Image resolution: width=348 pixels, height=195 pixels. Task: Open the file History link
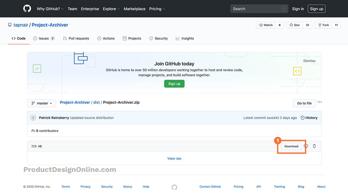coord(309,118)
